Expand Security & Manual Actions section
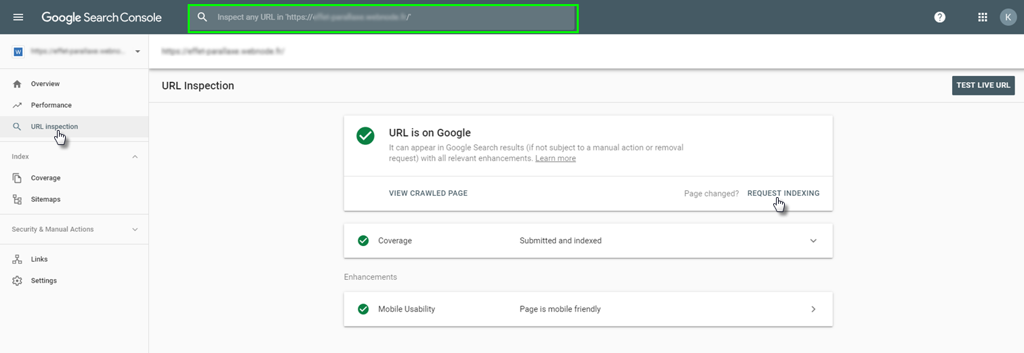The height and width of the screenshot is (353, 1024). 134,230
